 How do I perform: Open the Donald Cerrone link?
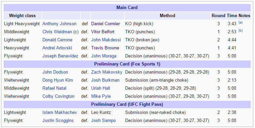pyautogui.click(x=58, y=40)
